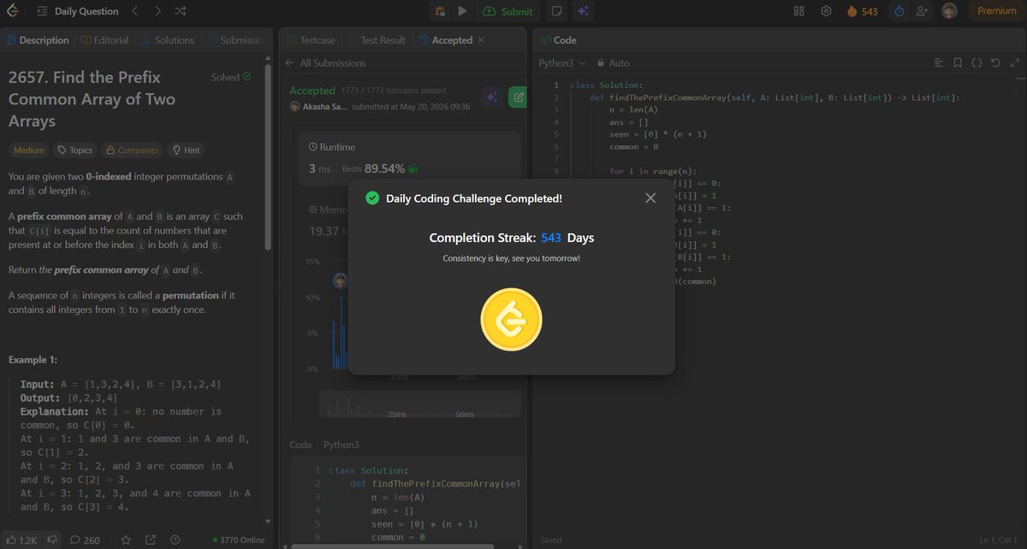The image size is (1027, 549).
Task: Click the streak flame counter 543
Action: click(x=862, y=11)
